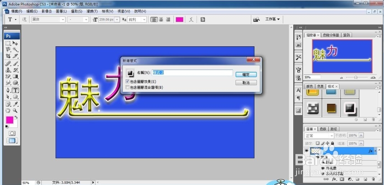Open the 編輯(E) menu
The image size is (384, 185).
[x=32, y=11]
